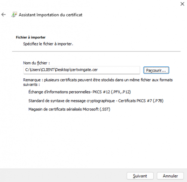This screenshot has height=182, width=187.
Task: Focus the Nom du fichier path field
Action: coord(82,70)
